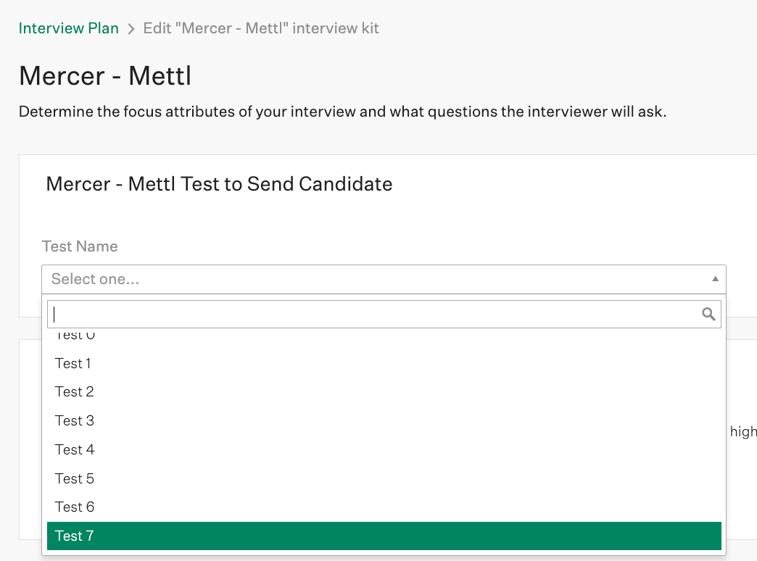757x561 pixels.
Task: Click the partially visible Test 0 option
Action: click(384, 336)
